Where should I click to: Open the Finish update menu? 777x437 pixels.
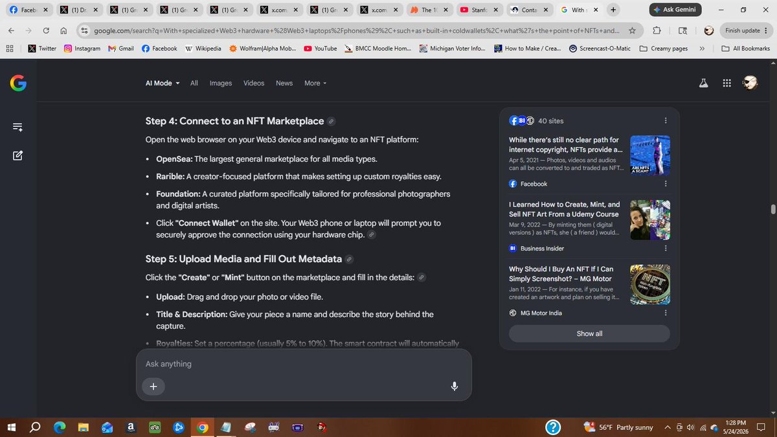(x=746, y=30)
